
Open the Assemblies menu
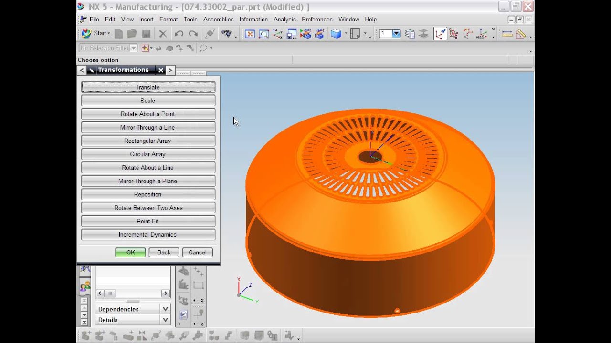[218, 20]
